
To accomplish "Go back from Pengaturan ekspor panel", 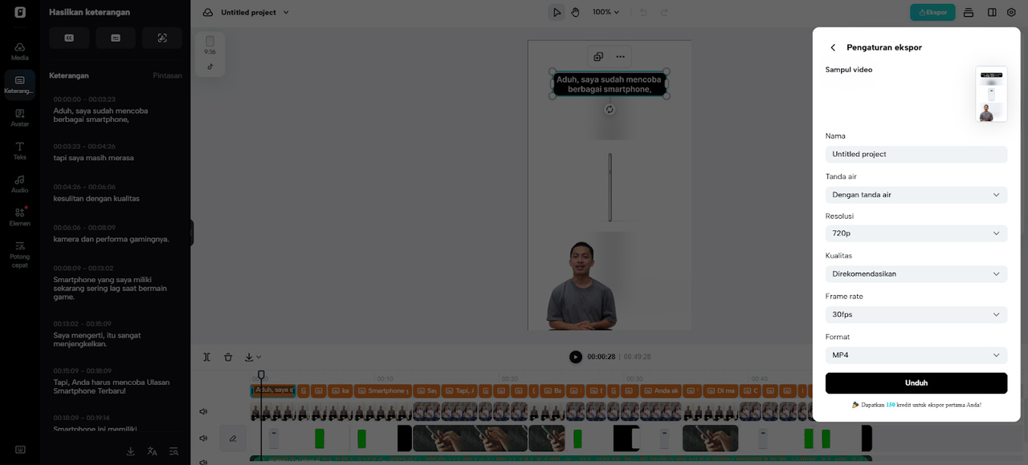I will 833,48.
